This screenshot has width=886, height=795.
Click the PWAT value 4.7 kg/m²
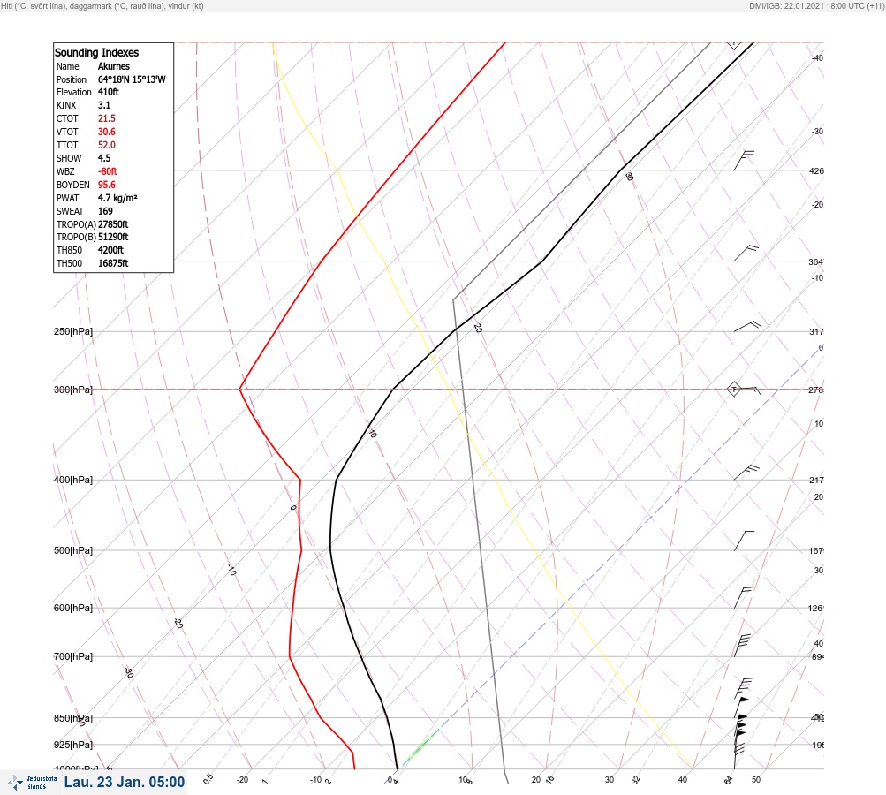point(117,198)
